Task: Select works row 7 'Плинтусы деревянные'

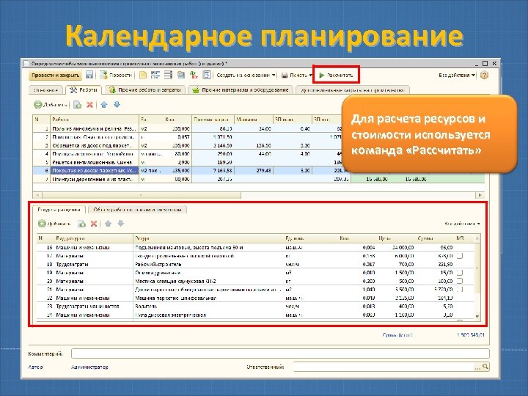Action: coord(259,179)
